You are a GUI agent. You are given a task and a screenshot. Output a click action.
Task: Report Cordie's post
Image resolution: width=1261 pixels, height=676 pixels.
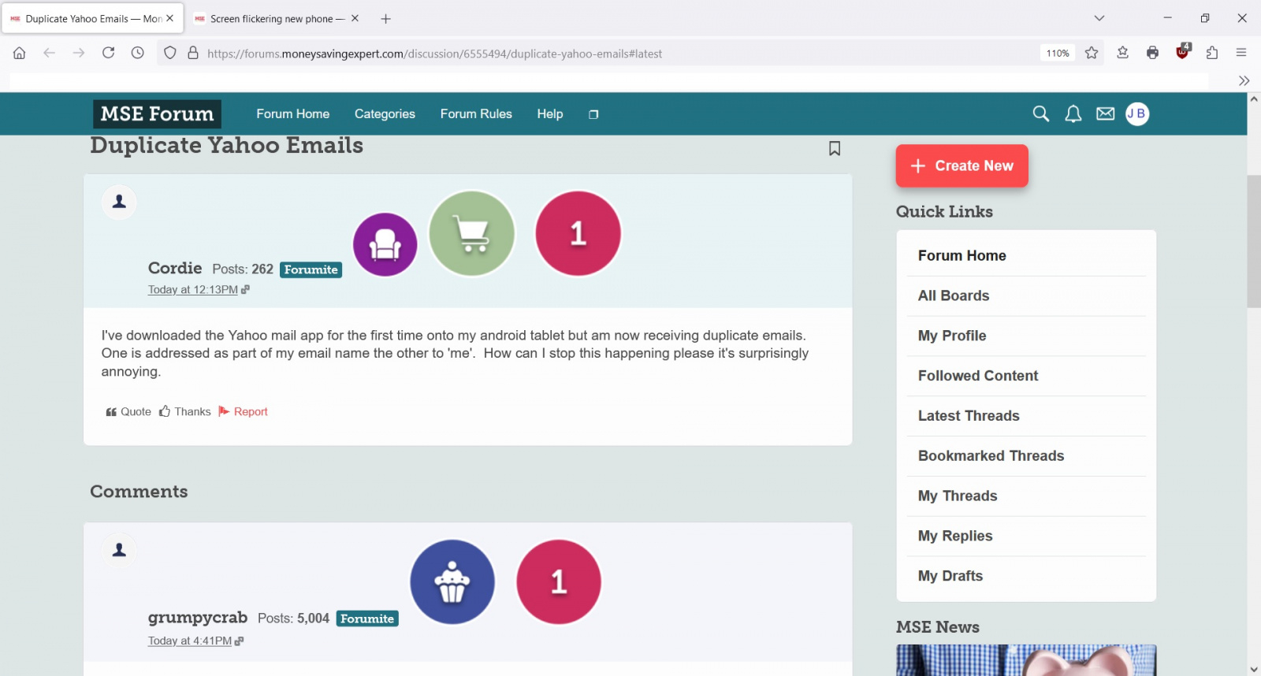(244, 411)
